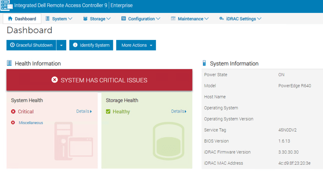Open the Storage menu
Screen dimensions: 323x176
click(97, 19)
